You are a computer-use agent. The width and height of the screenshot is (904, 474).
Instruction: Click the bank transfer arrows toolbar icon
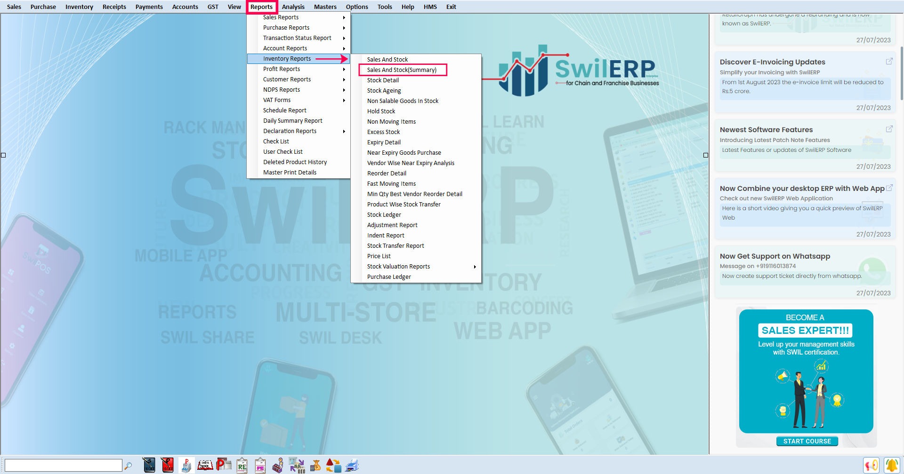(x=297, y=465)
